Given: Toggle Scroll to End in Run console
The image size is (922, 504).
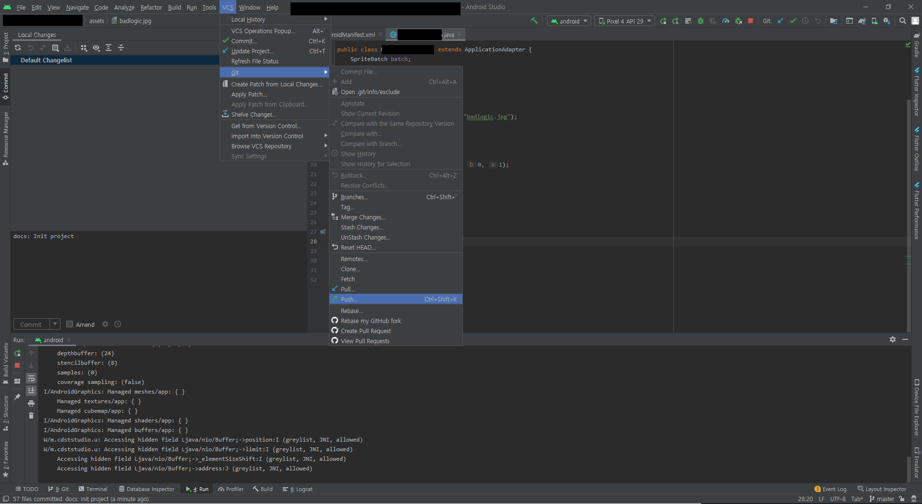Looking at the screenshot, I should (31, 391).
